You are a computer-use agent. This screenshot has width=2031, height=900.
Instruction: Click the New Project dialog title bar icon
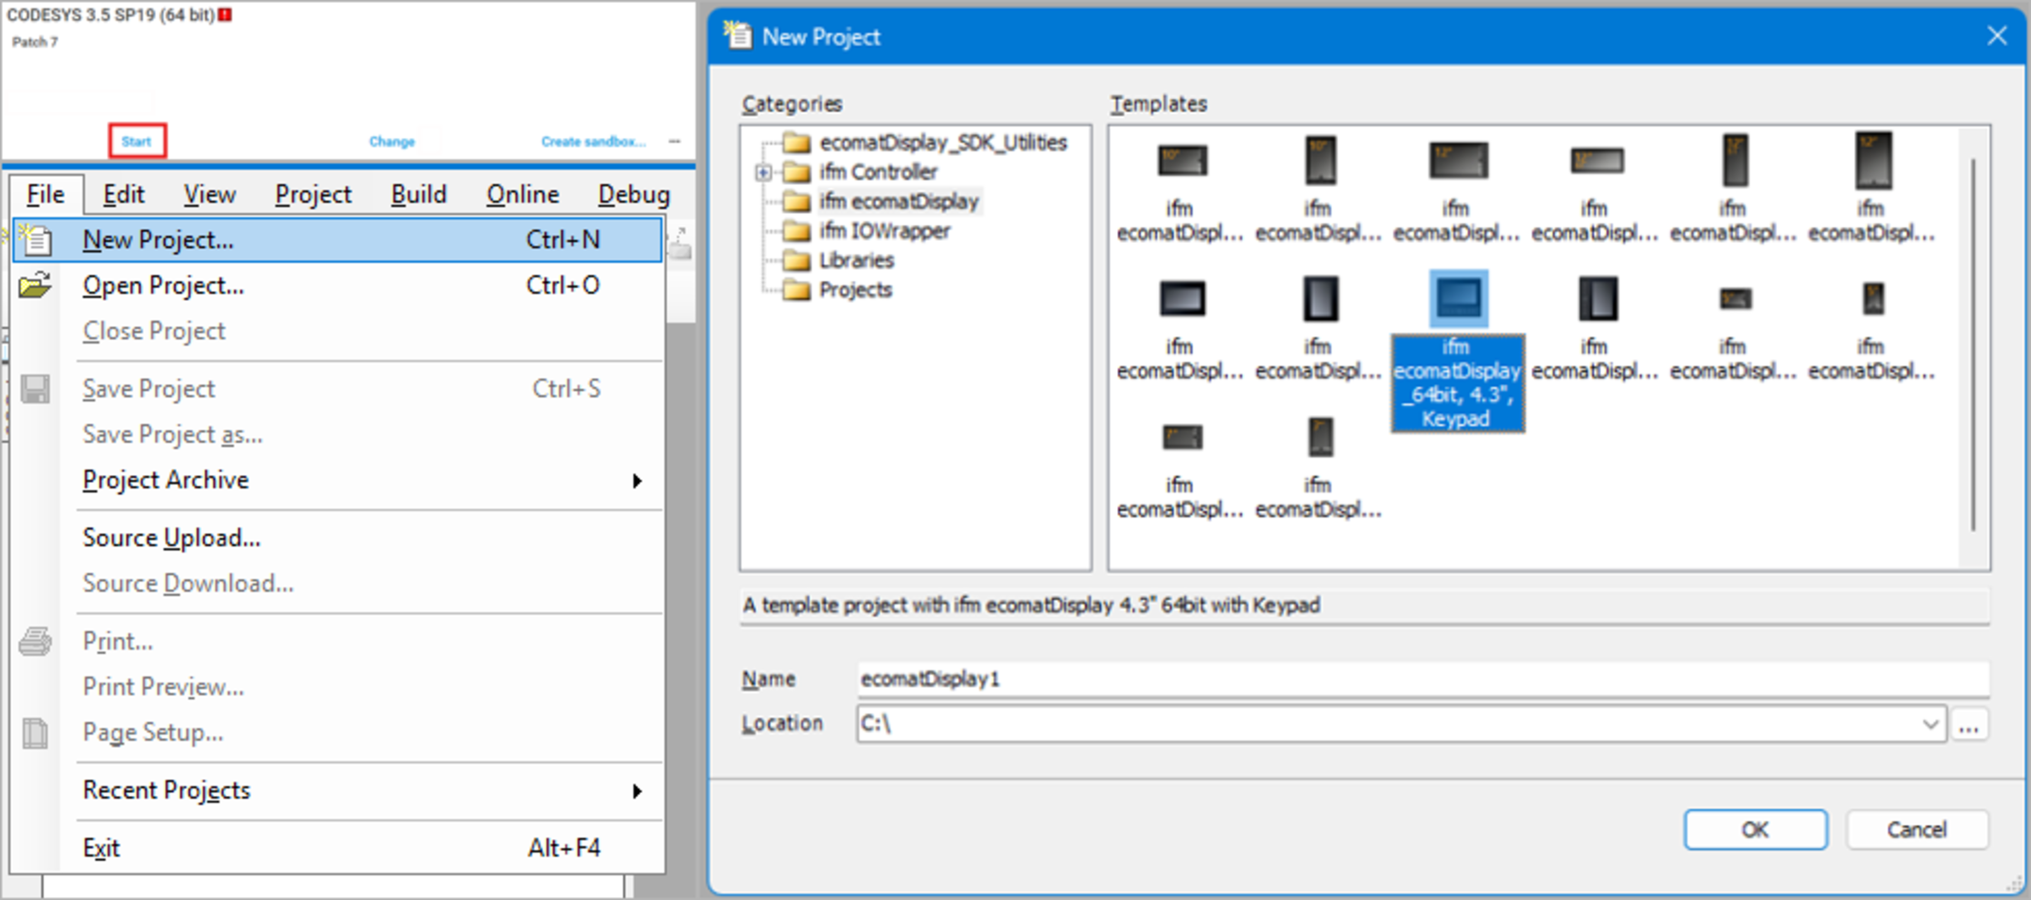coord(737,34)
